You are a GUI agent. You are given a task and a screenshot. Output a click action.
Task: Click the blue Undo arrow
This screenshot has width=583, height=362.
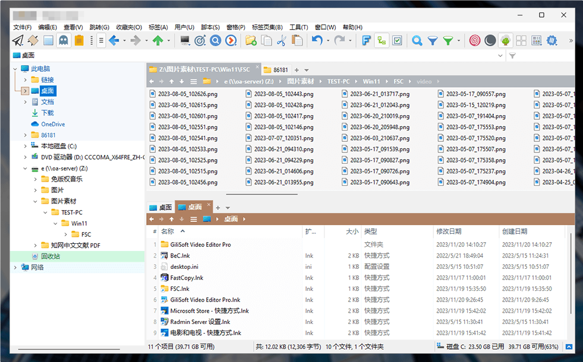(317, 40)
